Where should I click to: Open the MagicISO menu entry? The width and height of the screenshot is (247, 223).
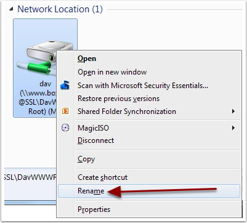(93, 128)
